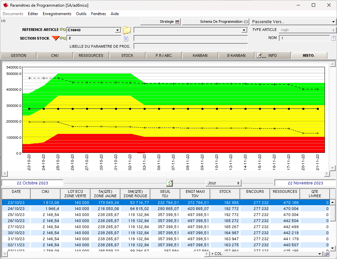
Task: Click the icon at right of + COL. dropdown
Action: point(326,254)
